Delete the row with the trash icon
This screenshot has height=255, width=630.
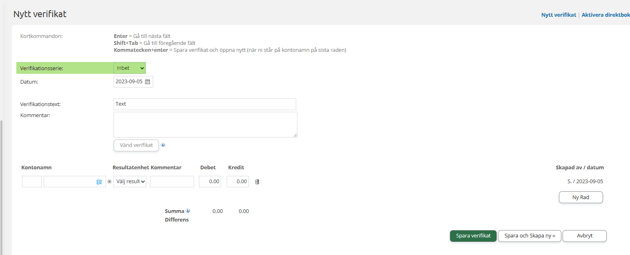pyautogui.click(x=257, y=182)
